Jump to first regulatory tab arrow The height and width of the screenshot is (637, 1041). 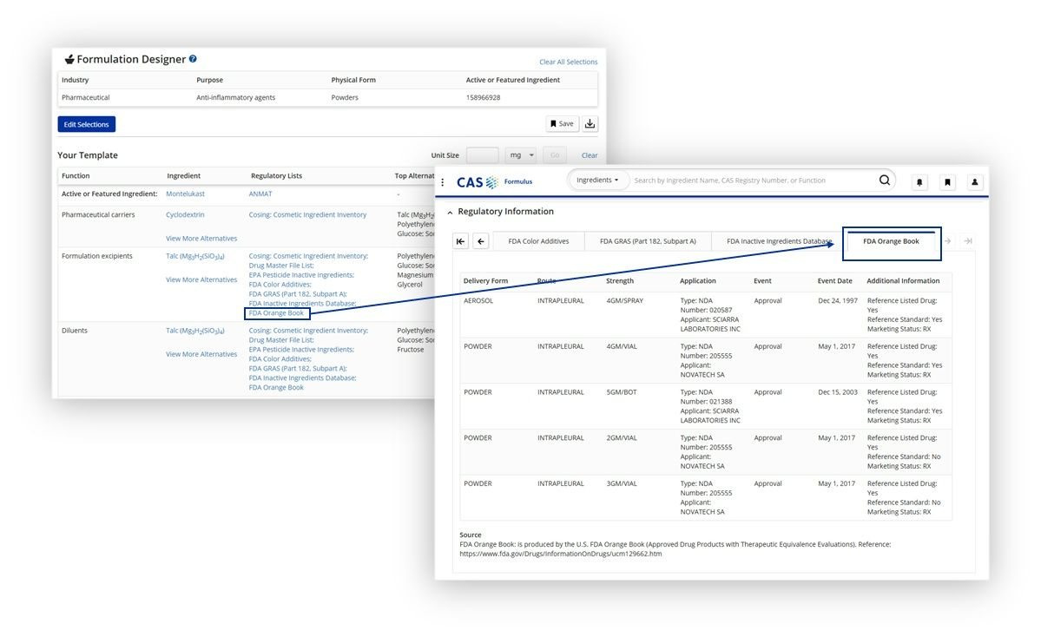pyautogui.click(x=461, y=241)
